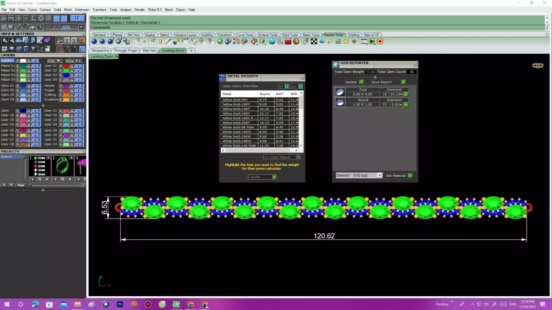552x310 pixels.
Task: Click the lock icon for User 01 layer
Action: pyautogui.click(x=72, y=66)
